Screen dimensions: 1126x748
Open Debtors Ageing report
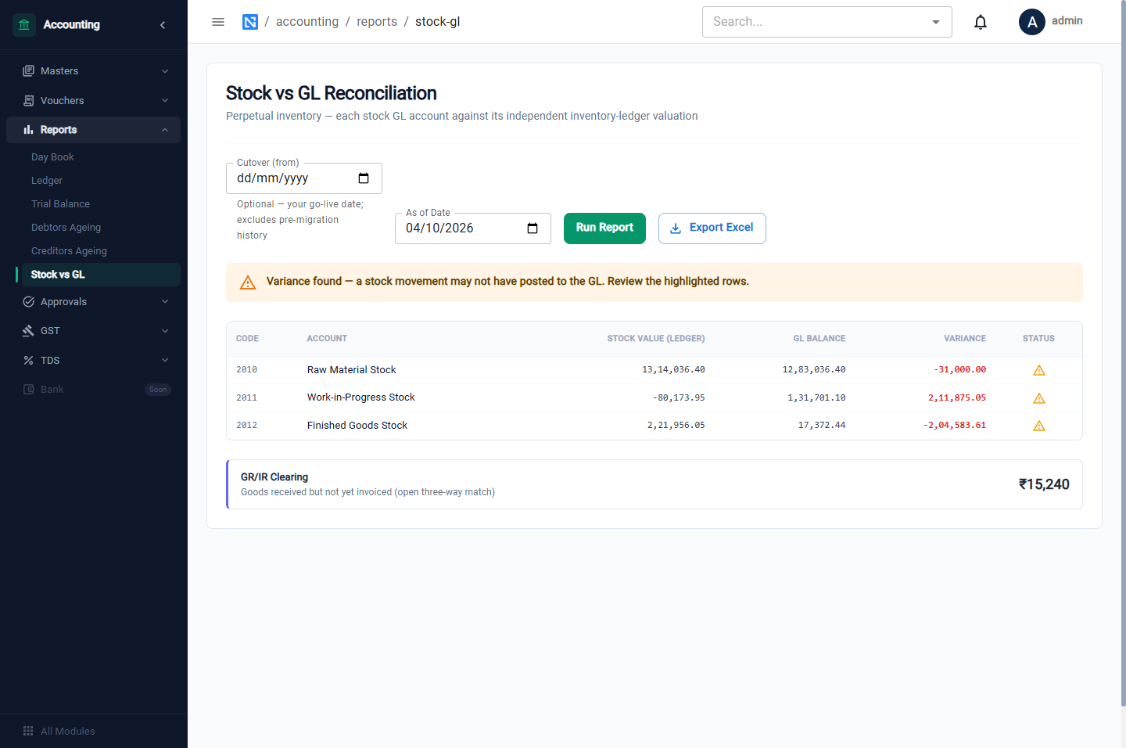(66, 228)
